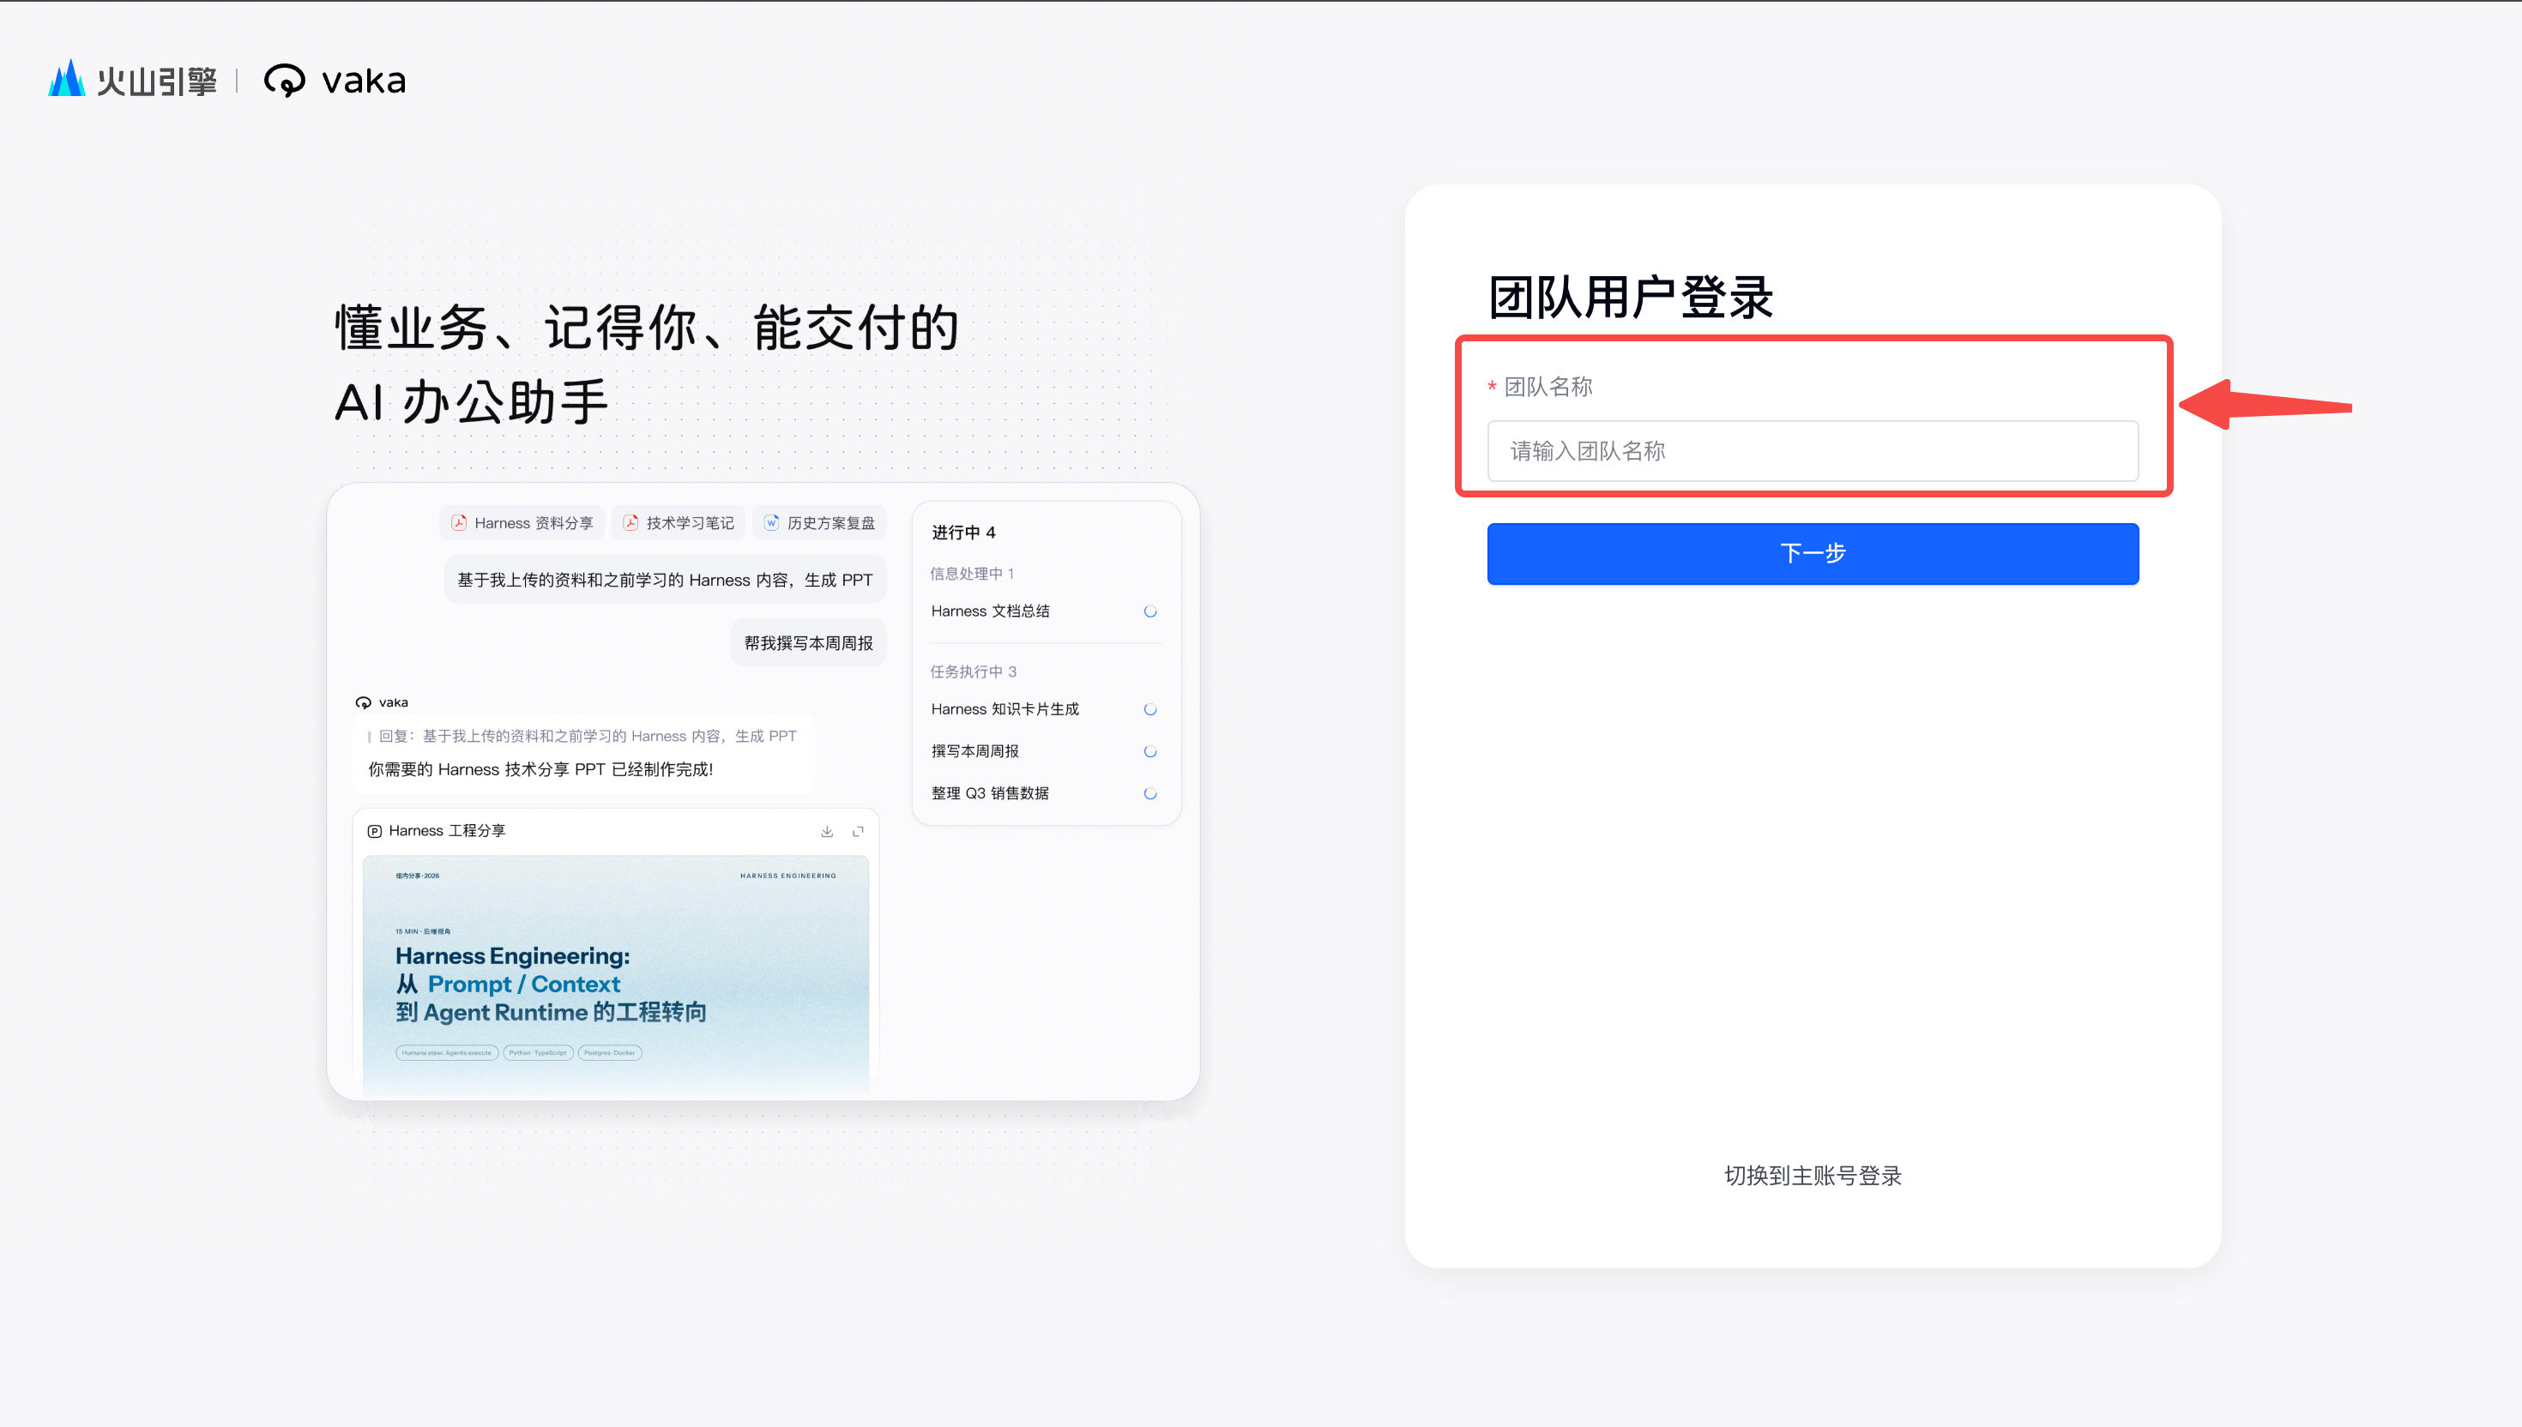The image size is (2522, 1427).
Task: Focus the 请输入团队名称 input field
Action: click(1813, 451)
